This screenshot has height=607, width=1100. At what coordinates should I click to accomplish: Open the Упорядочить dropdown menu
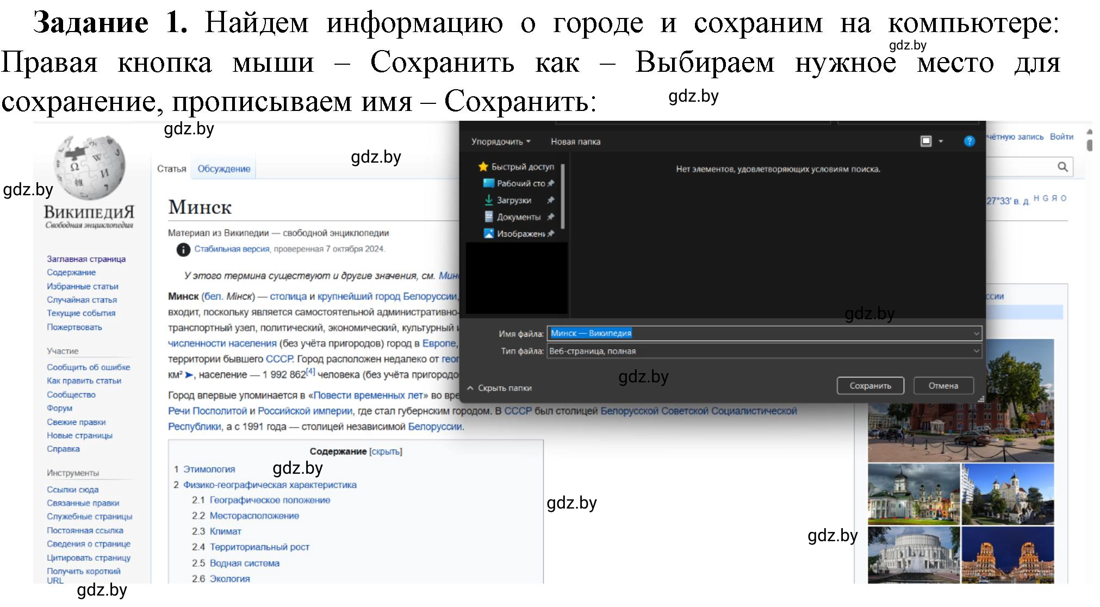pos(501,141)
